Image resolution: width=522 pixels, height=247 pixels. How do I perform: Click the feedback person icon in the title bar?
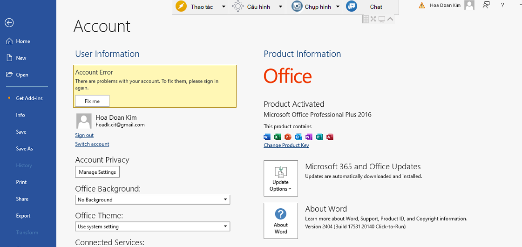pyautogui.click(x=486, y=5)
